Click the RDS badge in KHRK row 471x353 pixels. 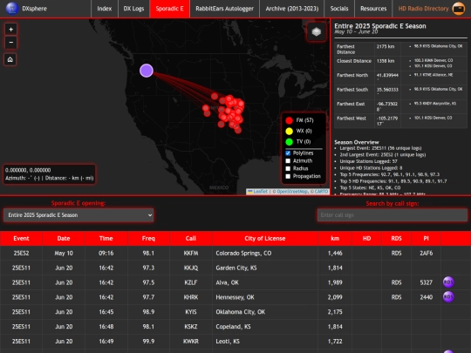tap(448, 297)
